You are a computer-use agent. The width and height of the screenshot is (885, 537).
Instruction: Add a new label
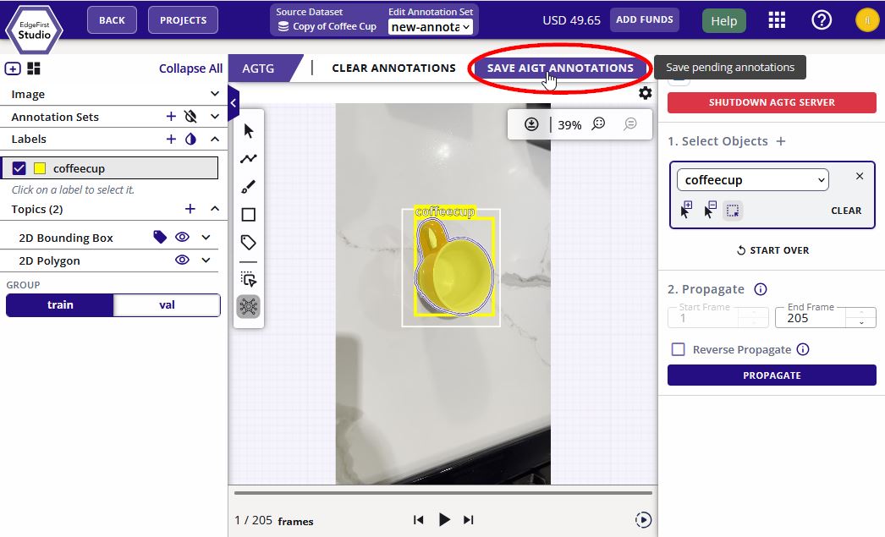[171, 139]
